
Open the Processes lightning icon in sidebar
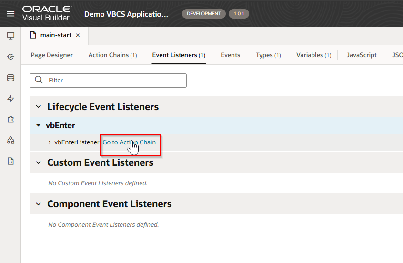10,99
